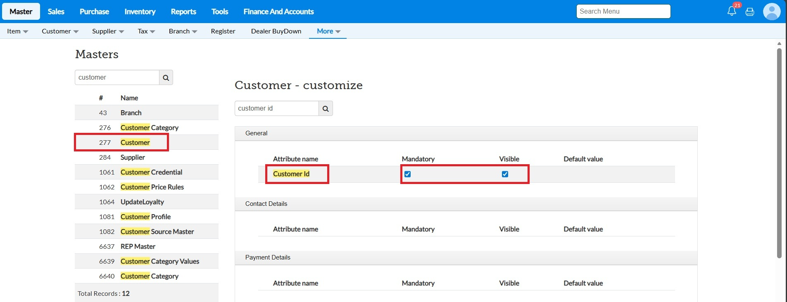Viewport: 787px width, 302px height.
Task: Click the Masters search magnifier button
Action: [x=166, y=78]
